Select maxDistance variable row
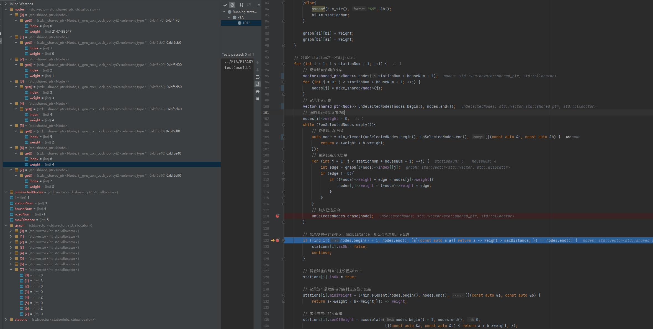The width and height of the screenshot is (653, 329). (x=25, y=220)
